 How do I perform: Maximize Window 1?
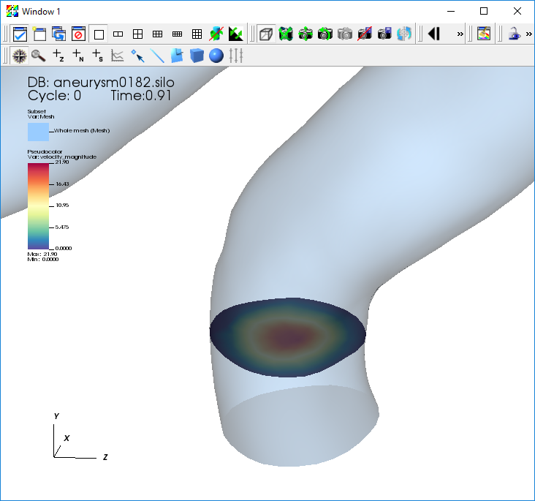pos(484,11)
